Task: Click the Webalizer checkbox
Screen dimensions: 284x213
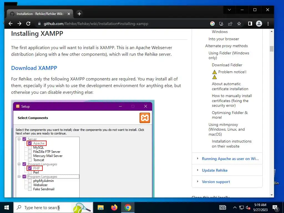Action: 30,185
